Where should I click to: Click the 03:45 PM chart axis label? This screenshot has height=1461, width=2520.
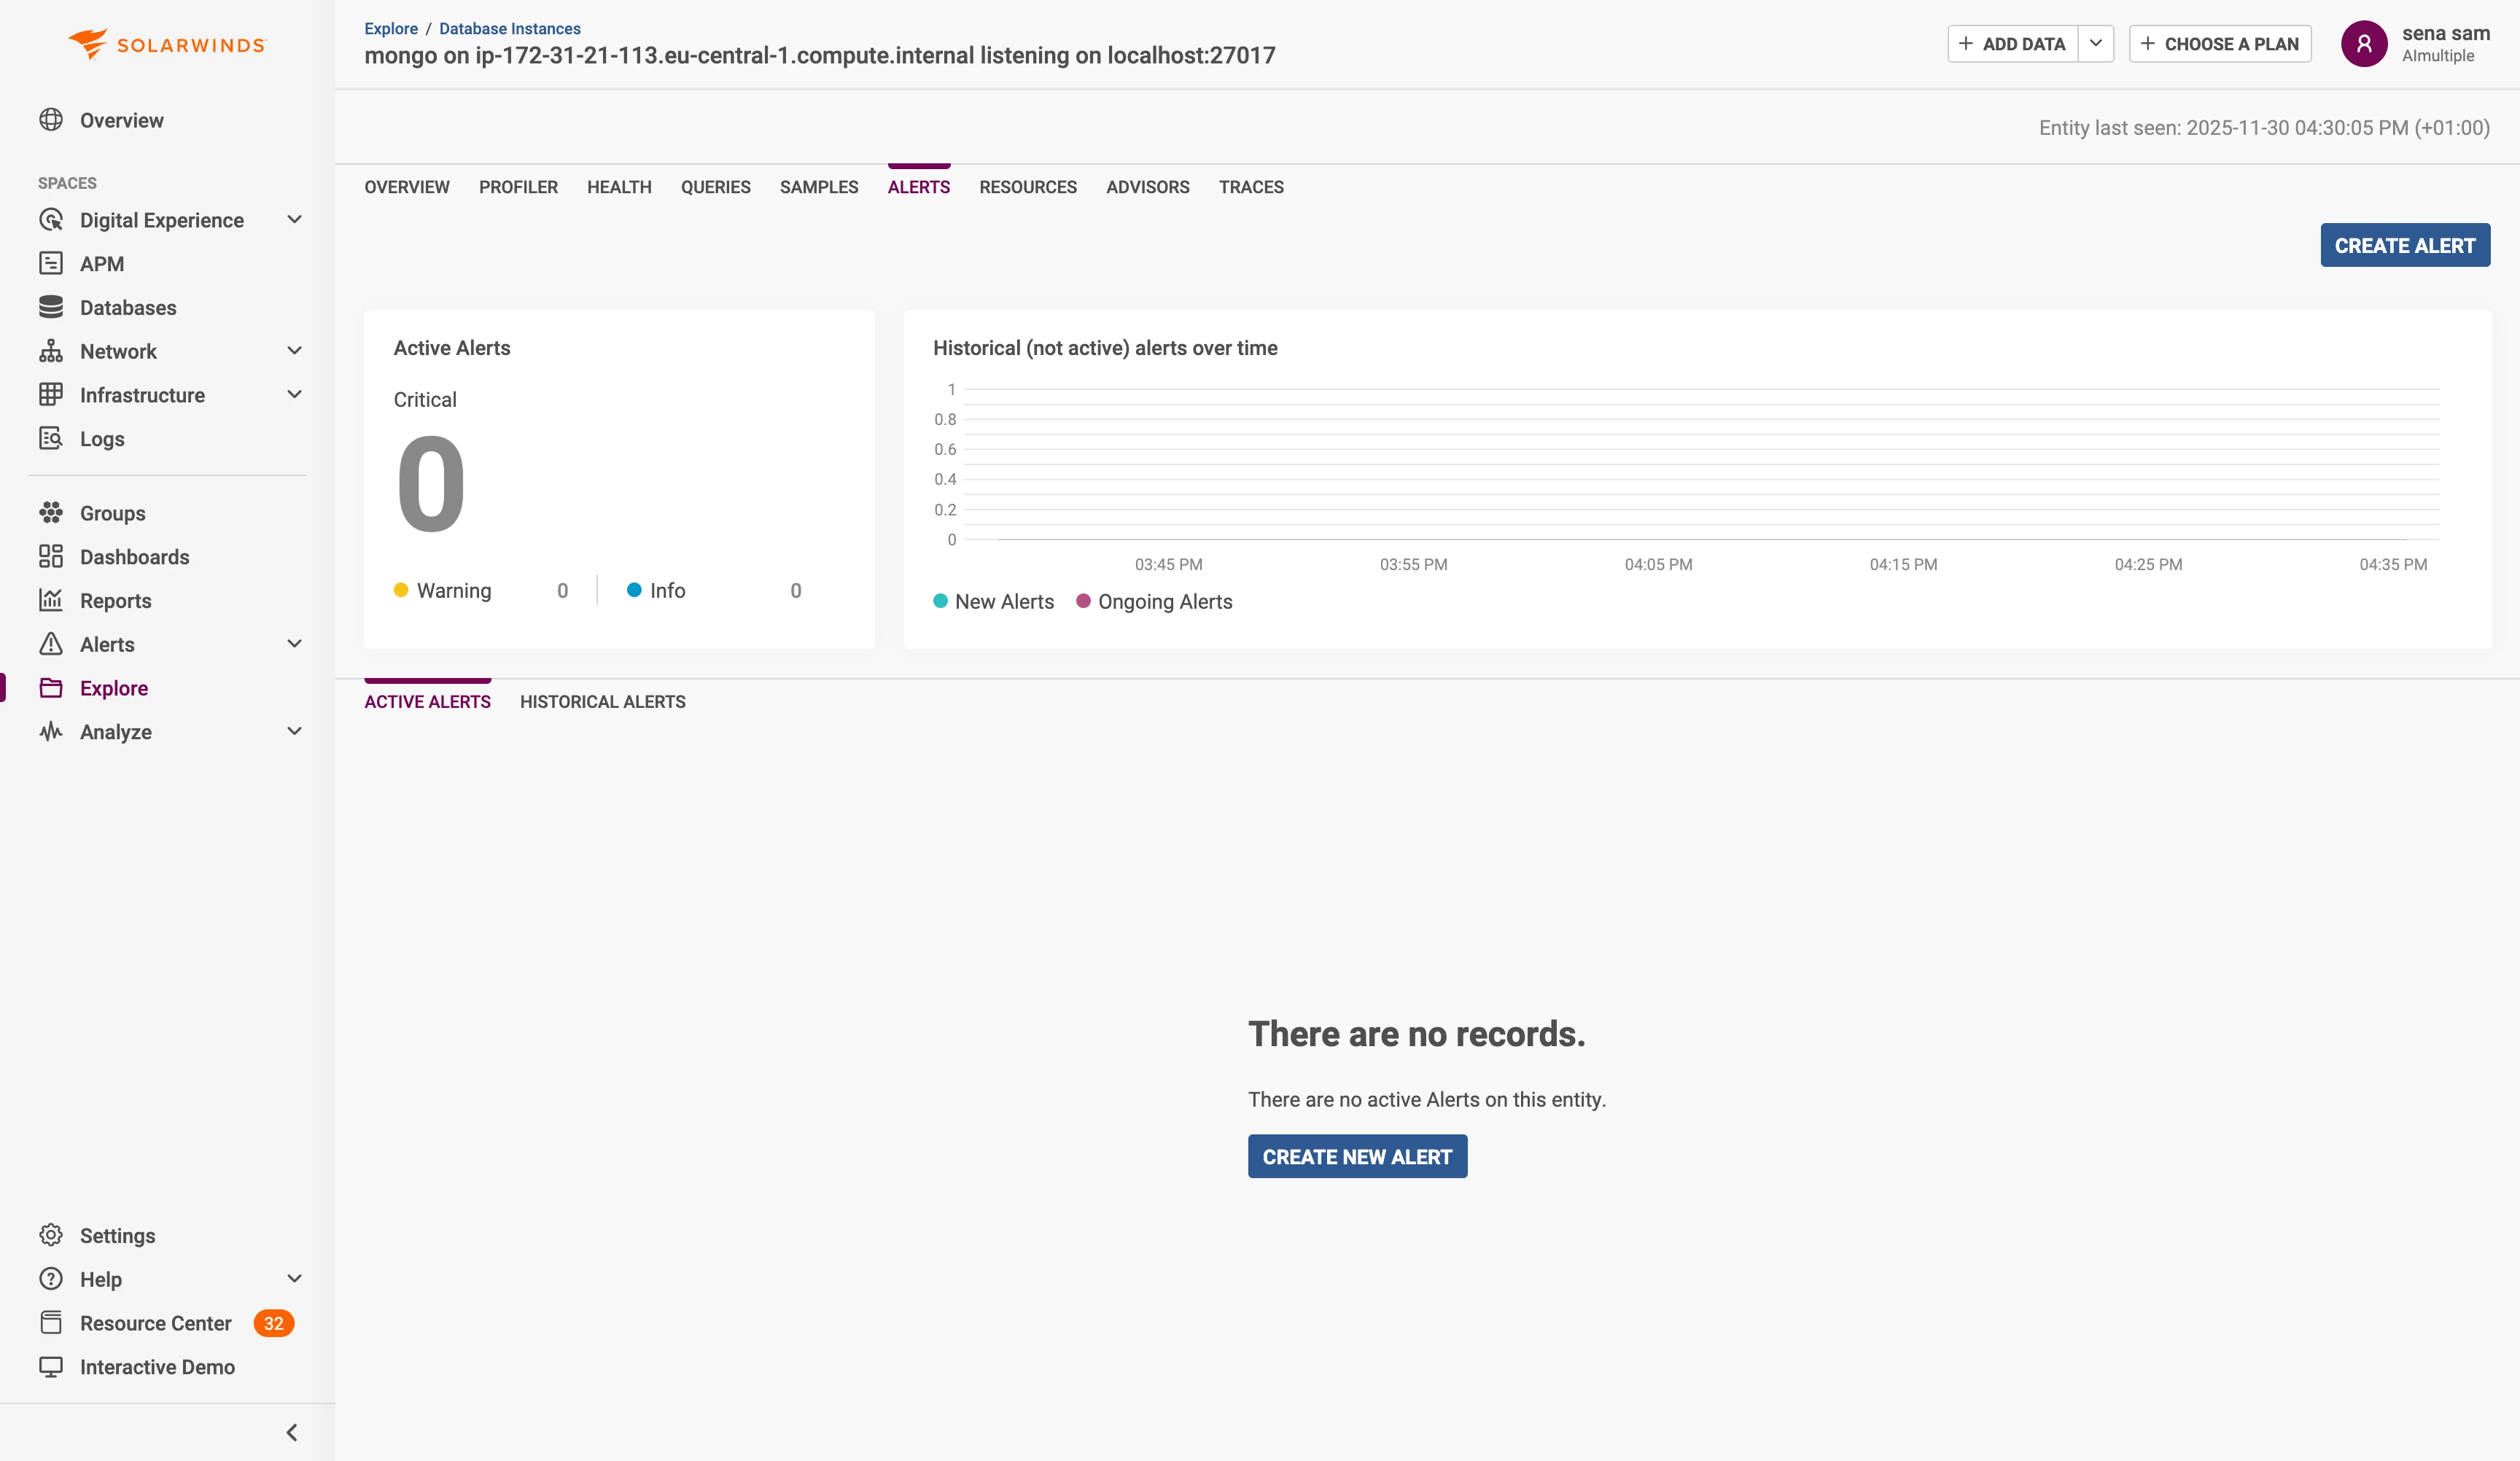point(1168,564)
